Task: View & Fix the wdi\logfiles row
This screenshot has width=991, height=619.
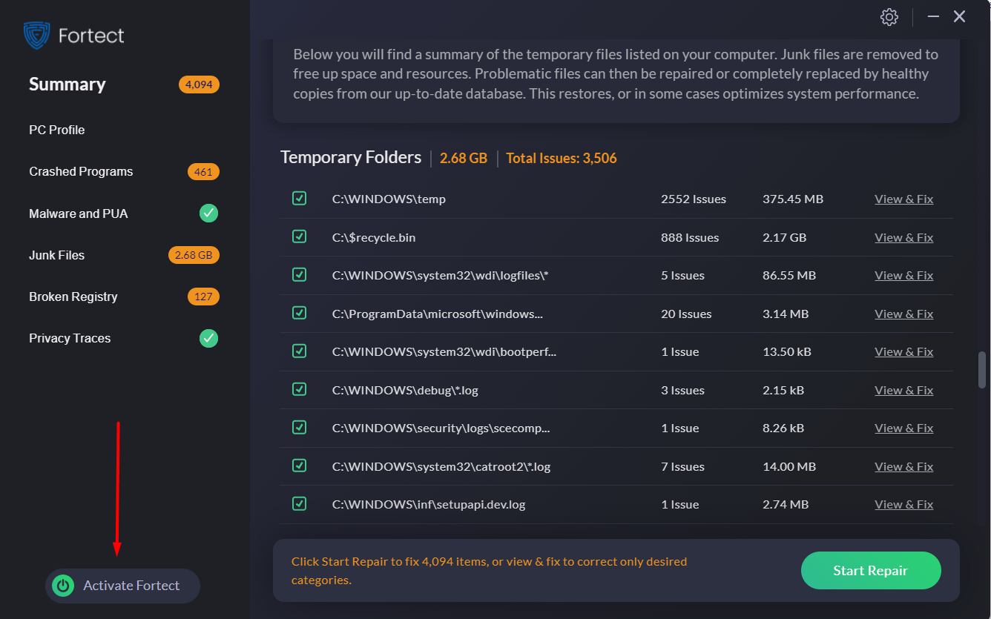Action: pos(904,275)
